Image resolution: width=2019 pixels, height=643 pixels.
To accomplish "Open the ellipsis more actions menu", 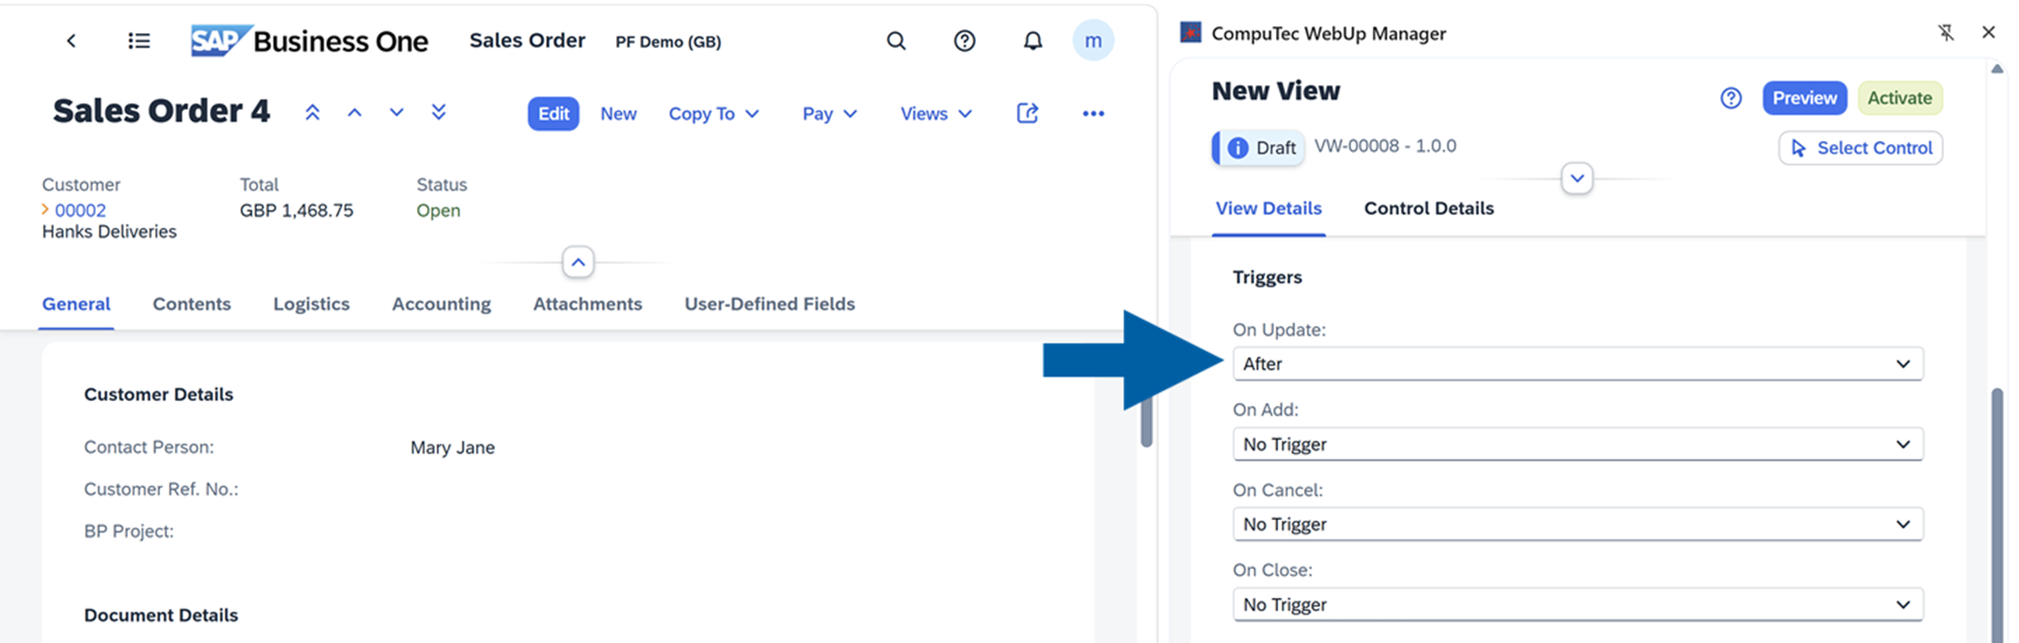I will click(x=1093, y=114).
